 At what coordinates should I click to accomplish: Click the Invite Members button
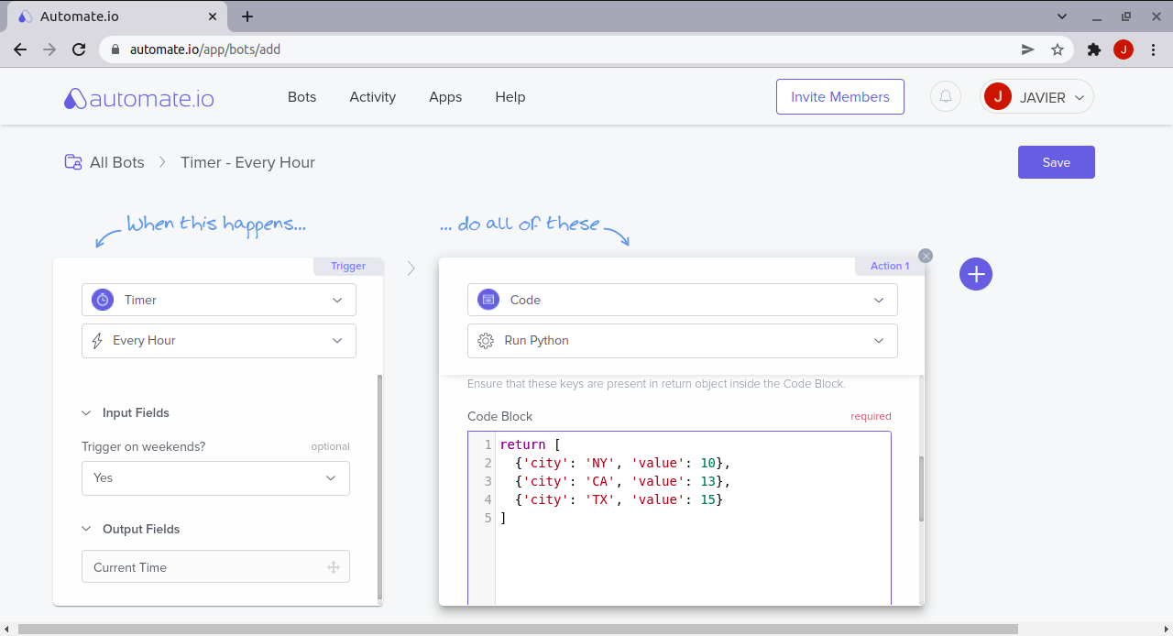click(840, 96)
